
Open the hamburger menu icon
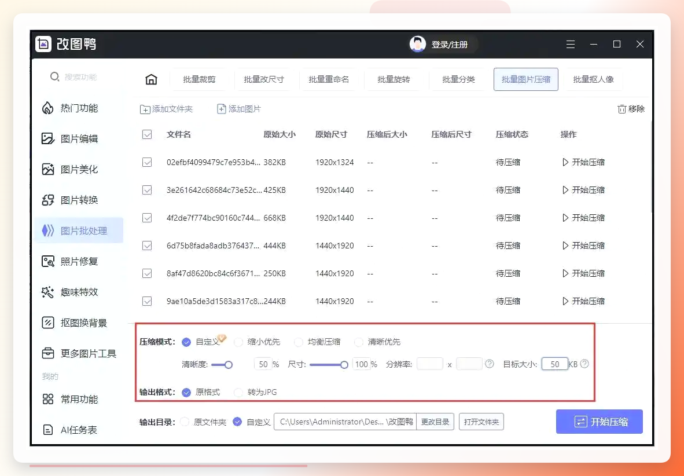[571, 44]
